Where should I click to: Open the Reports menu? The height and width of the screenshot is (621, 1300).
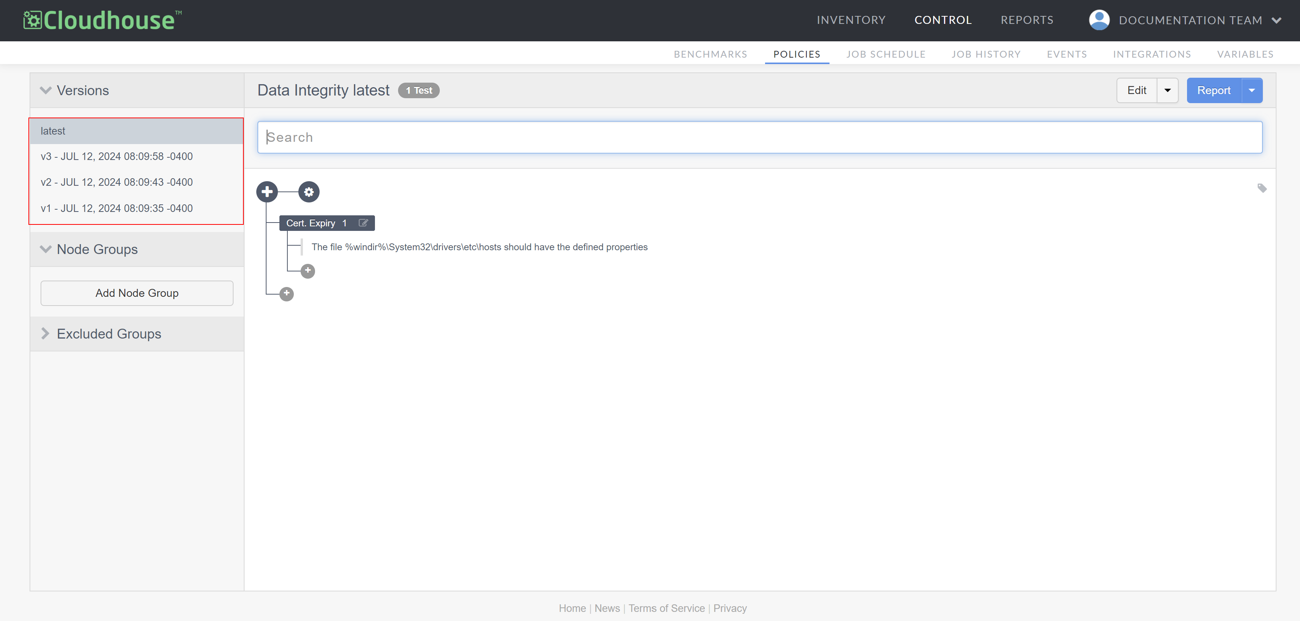point(1027,20)
